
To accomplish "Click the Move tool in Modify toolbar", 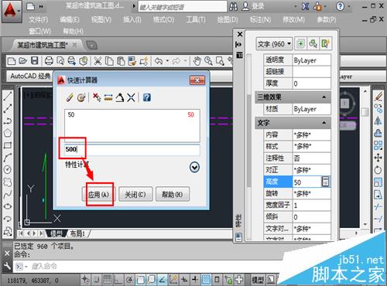I will (x=378, y=158).
